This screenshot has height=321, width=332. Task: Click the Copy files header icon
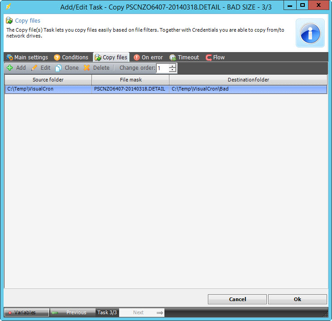point(9,21)
